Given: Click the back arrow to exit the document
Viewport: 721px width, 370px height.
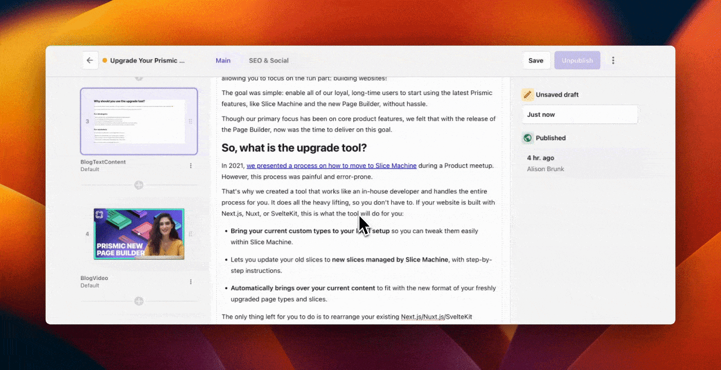Looking at the screenshot, I should coord(90,60).
